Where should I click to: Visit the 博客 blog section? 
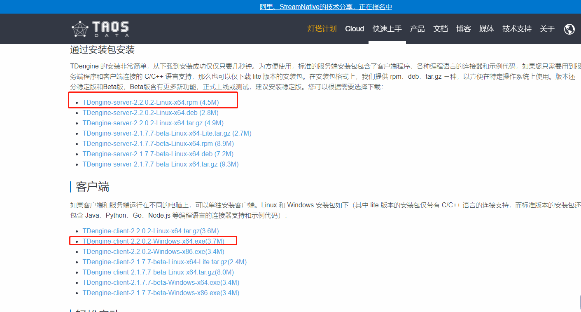[x=463, y=28]
